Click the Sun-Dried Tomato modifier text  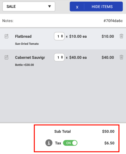pos(27,44)
